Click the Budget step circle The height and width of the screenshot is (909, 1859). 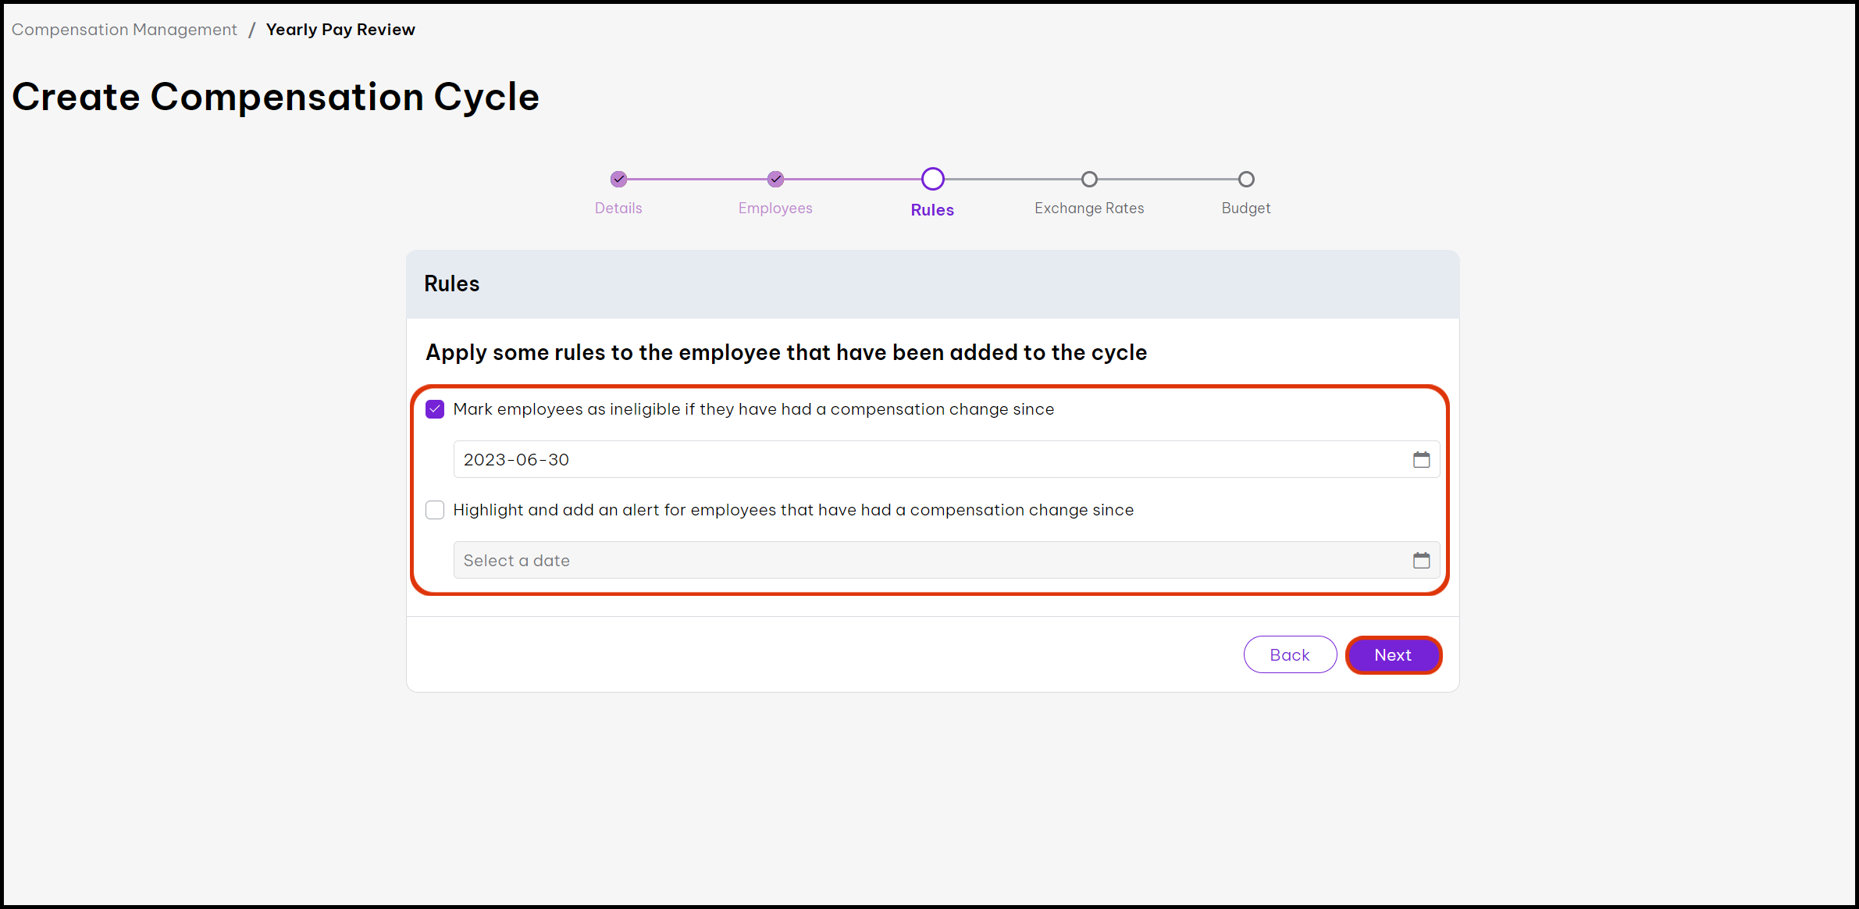[x=1246, y=180]
